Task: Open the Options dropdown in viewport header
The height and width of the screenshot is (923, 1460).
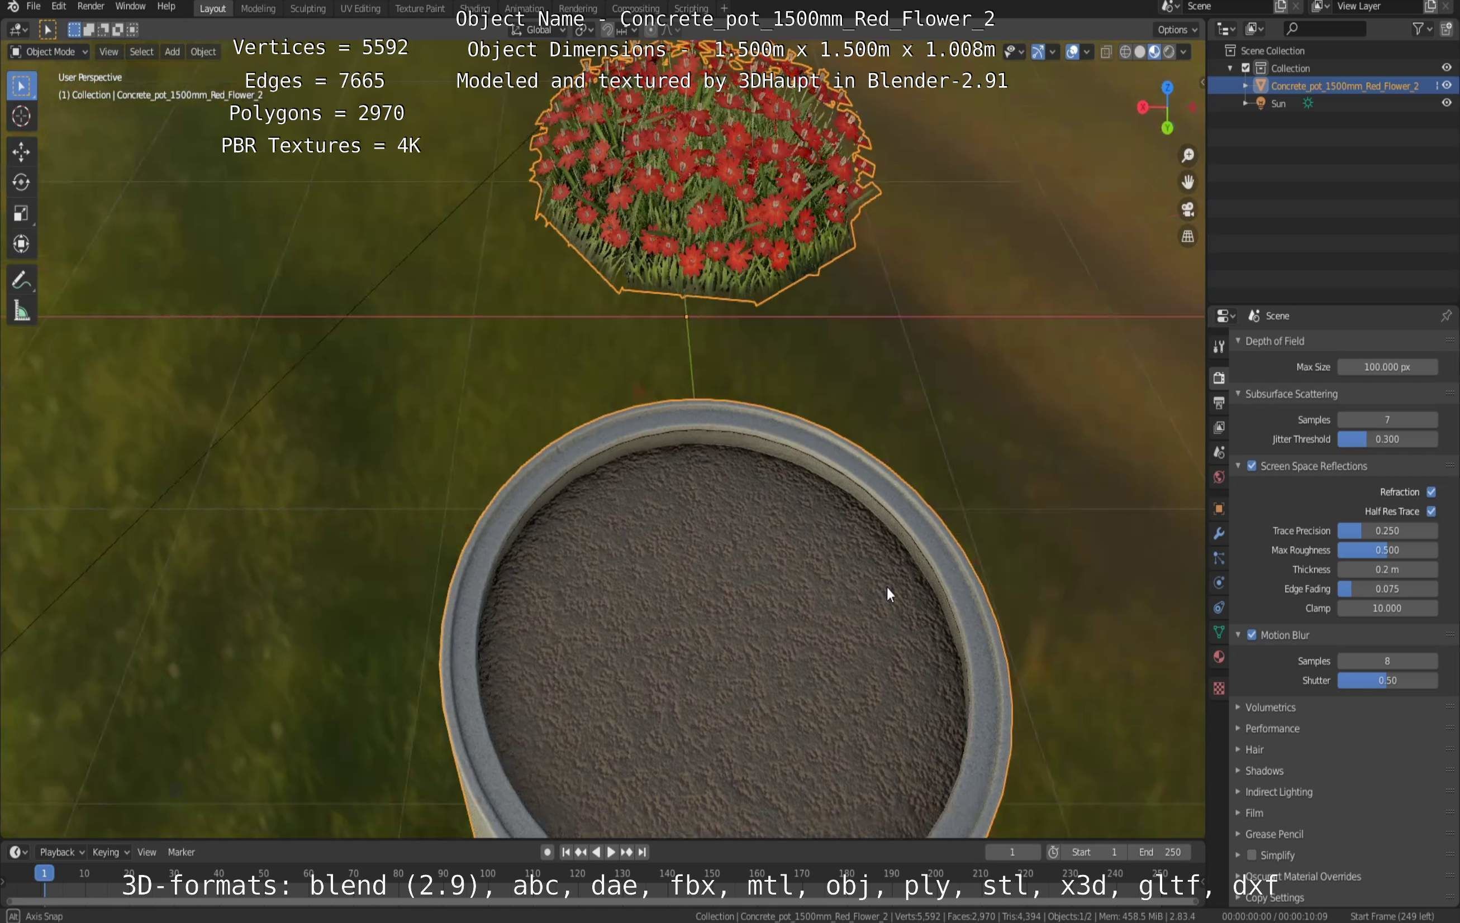Action: (x=1176, y=30)
